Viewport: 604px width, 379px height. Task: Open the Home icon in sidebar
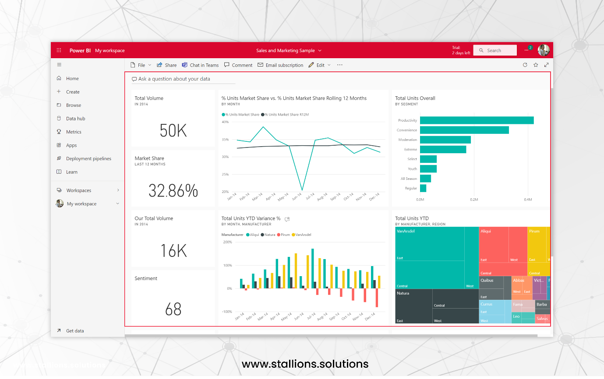(59, 78)
